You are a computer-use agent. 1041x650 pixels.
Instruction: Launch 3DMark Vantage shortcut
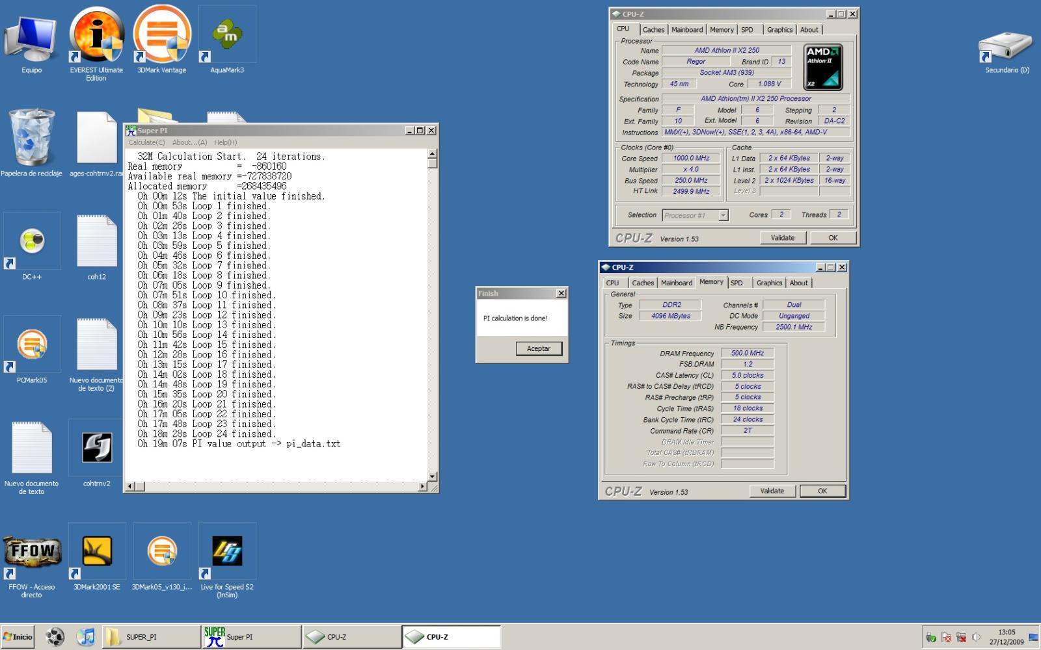[161, 40]
